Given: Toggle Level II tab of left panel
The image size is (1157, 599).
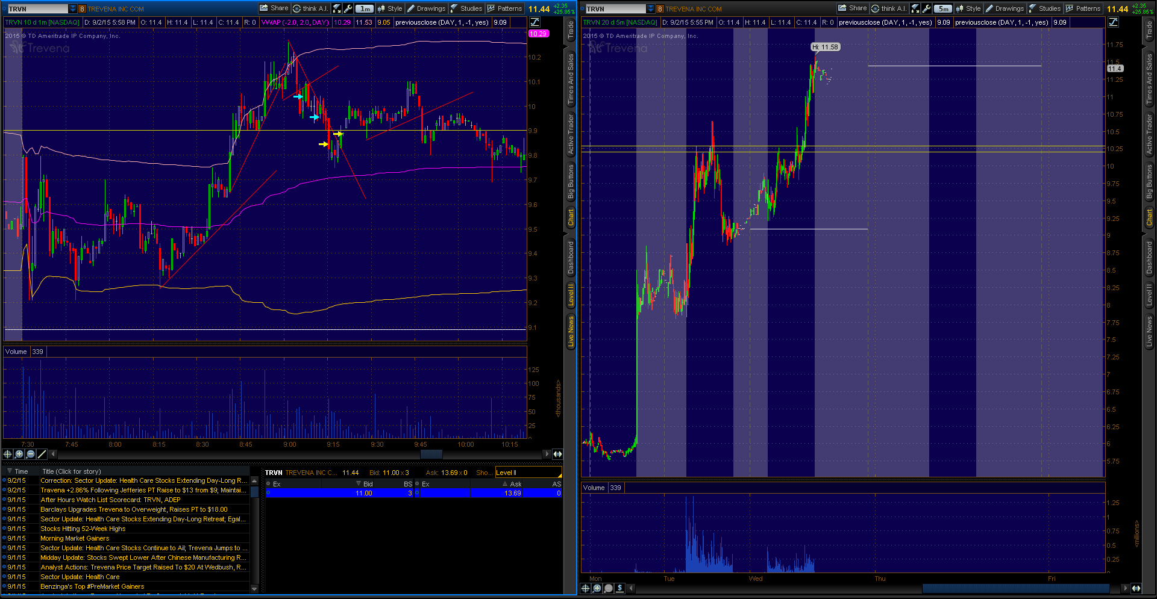Looking at the screenshot, I should [570, 295].
